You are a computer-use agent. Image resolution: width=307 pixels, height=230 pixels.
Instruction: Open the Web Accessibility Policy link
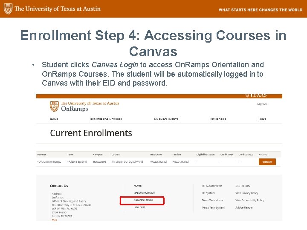[249, 200]
